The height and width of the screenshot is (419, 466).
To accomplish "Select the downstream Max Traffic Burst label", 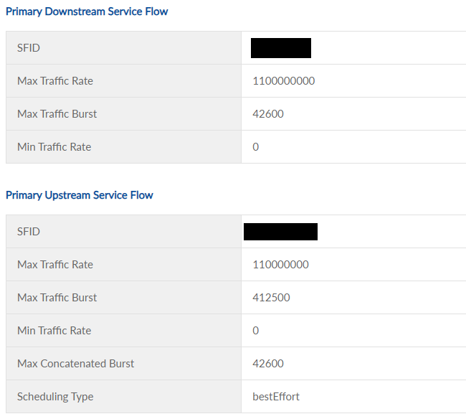I will [57, 114].
